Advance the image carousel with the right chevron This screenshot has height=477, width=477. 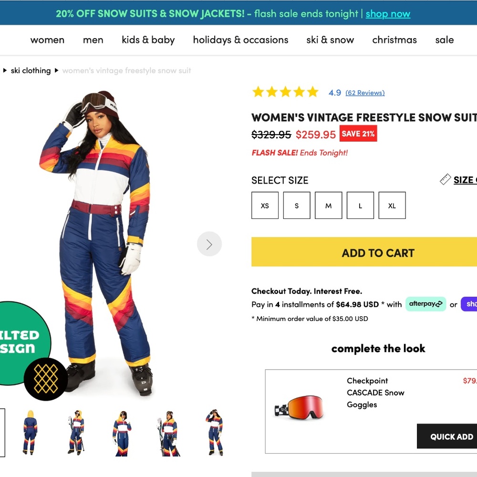tap(209, 244)
